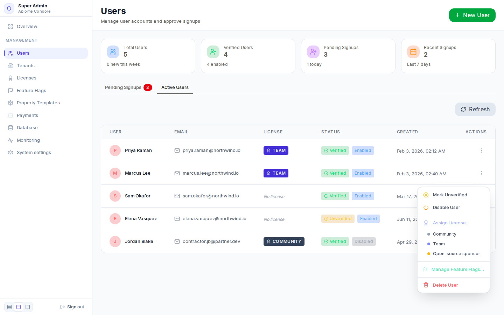
Task: Select Mark Unverified in the menu
Action: point(454,195)
